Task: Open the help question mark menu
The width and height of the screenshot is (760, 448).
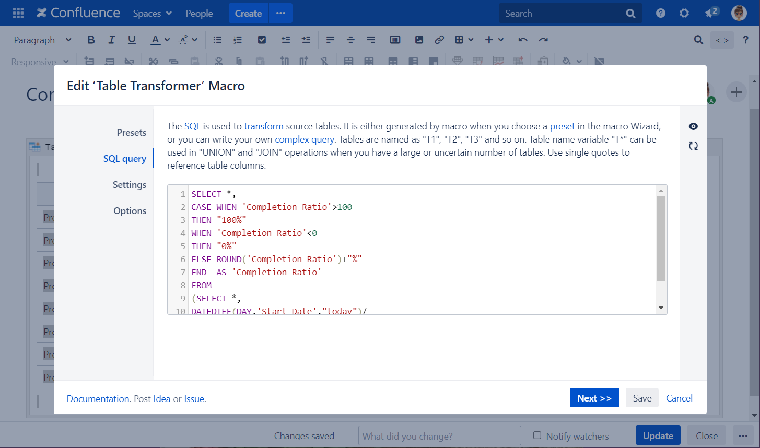Action: [x=661, y=13]
